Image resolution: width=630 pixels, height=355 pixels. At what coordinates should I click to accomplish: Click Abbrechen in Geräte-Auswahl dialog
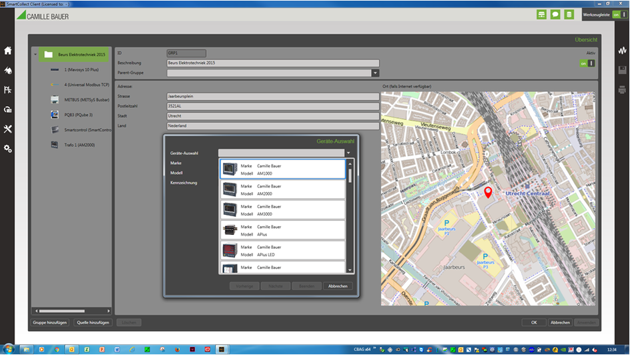338,286
